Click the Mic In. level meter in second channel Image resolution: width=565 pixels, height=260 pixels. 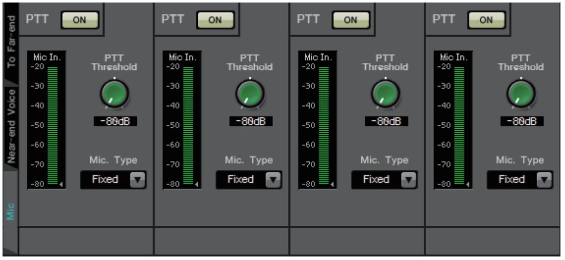[x=182, y=120]
